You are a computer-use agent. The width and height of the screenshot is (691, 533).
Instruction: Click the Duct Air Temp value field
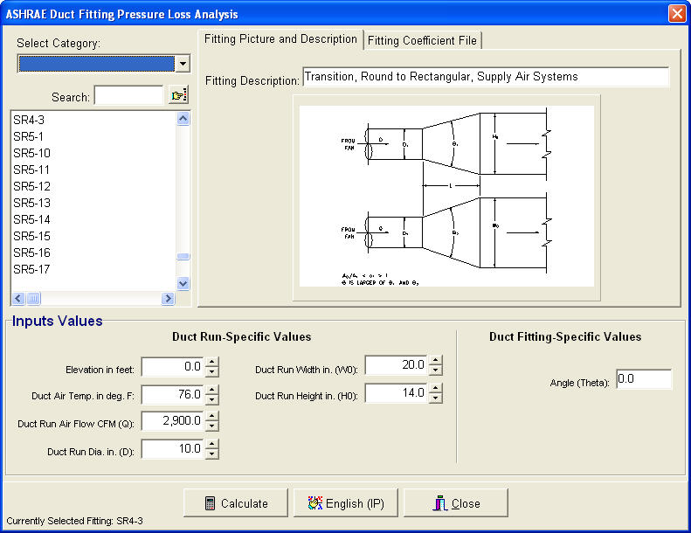172,395
